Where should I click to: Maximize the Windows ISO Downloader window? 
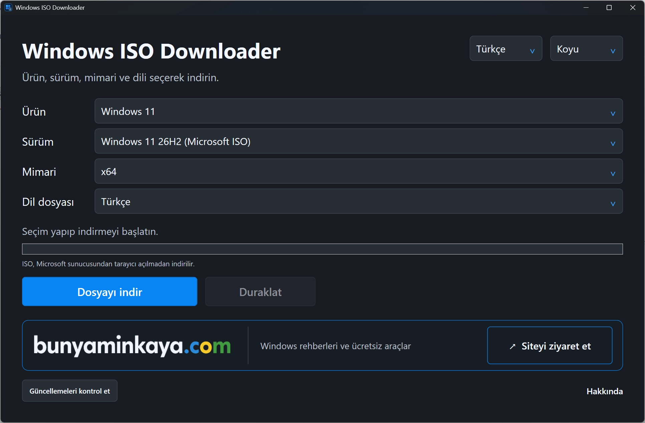point(609,7)
